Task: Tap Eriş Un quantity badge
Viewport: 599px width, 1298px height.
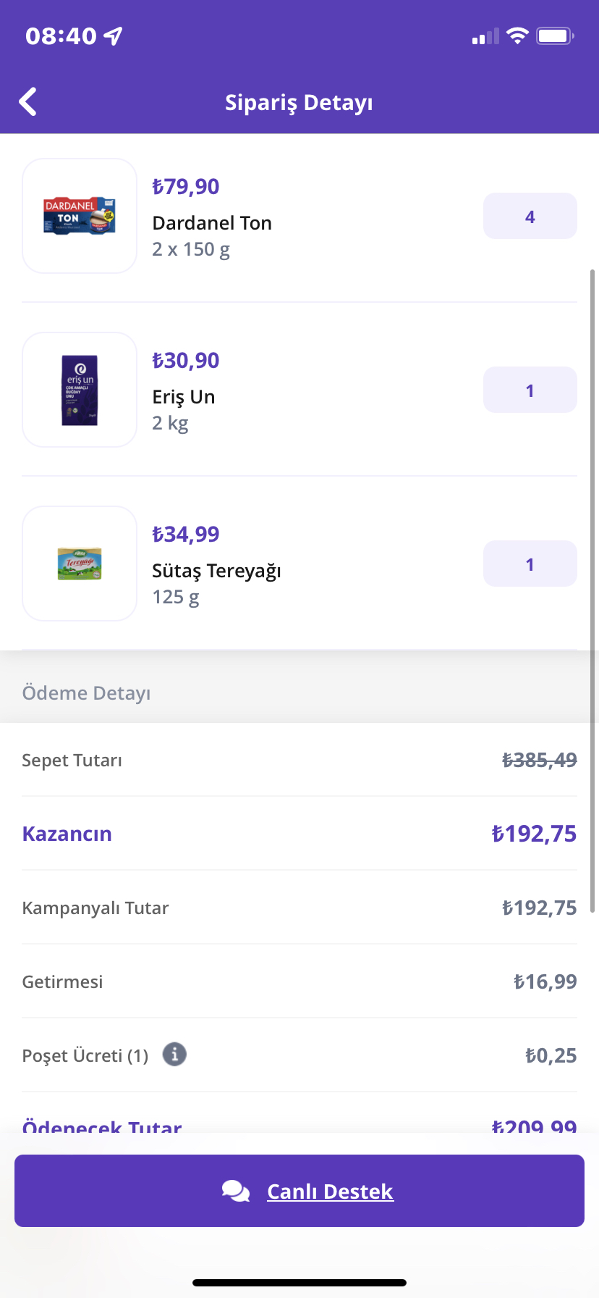Action: pyautogui.click(x=530, y=390)
